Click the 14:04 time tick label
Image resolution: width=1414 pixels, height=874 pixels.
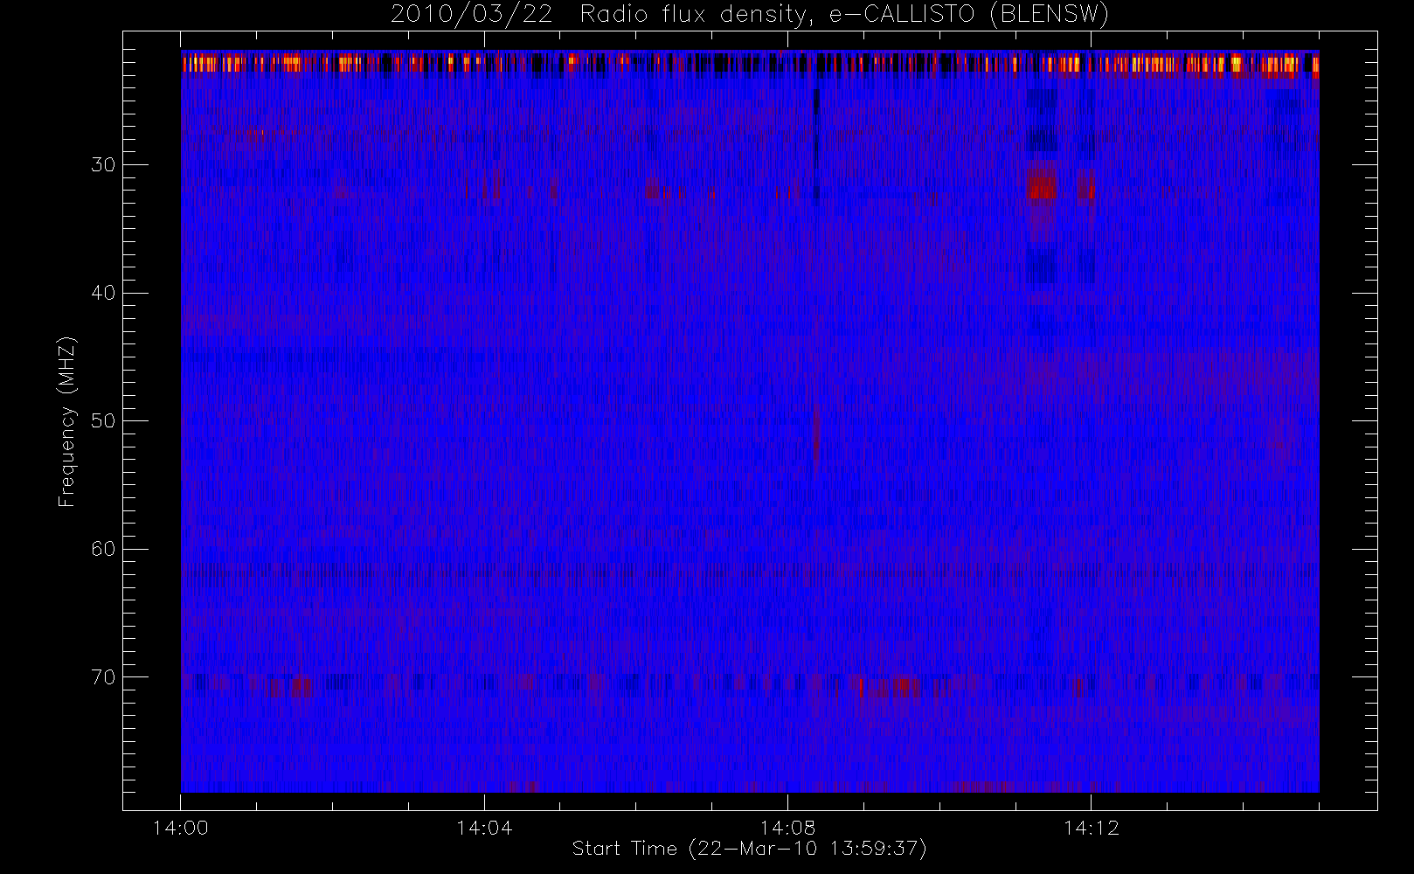(x=484, y=828)
